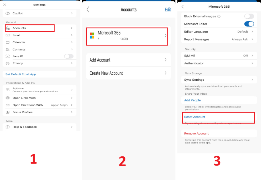Click the Face ID icon
Image resolution: width=263 pixels, height=180 pixels.
pos(8,56)
